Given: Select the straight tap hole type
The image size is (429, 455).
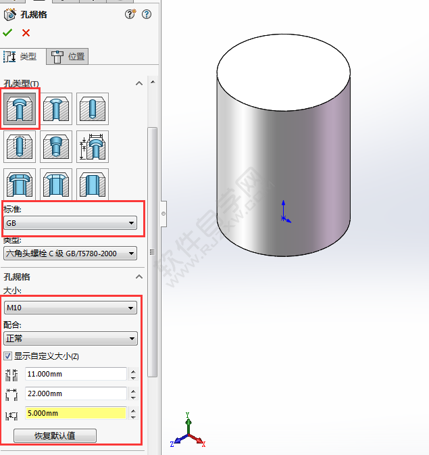Looking at the screenshot, I should coord(20,147).
